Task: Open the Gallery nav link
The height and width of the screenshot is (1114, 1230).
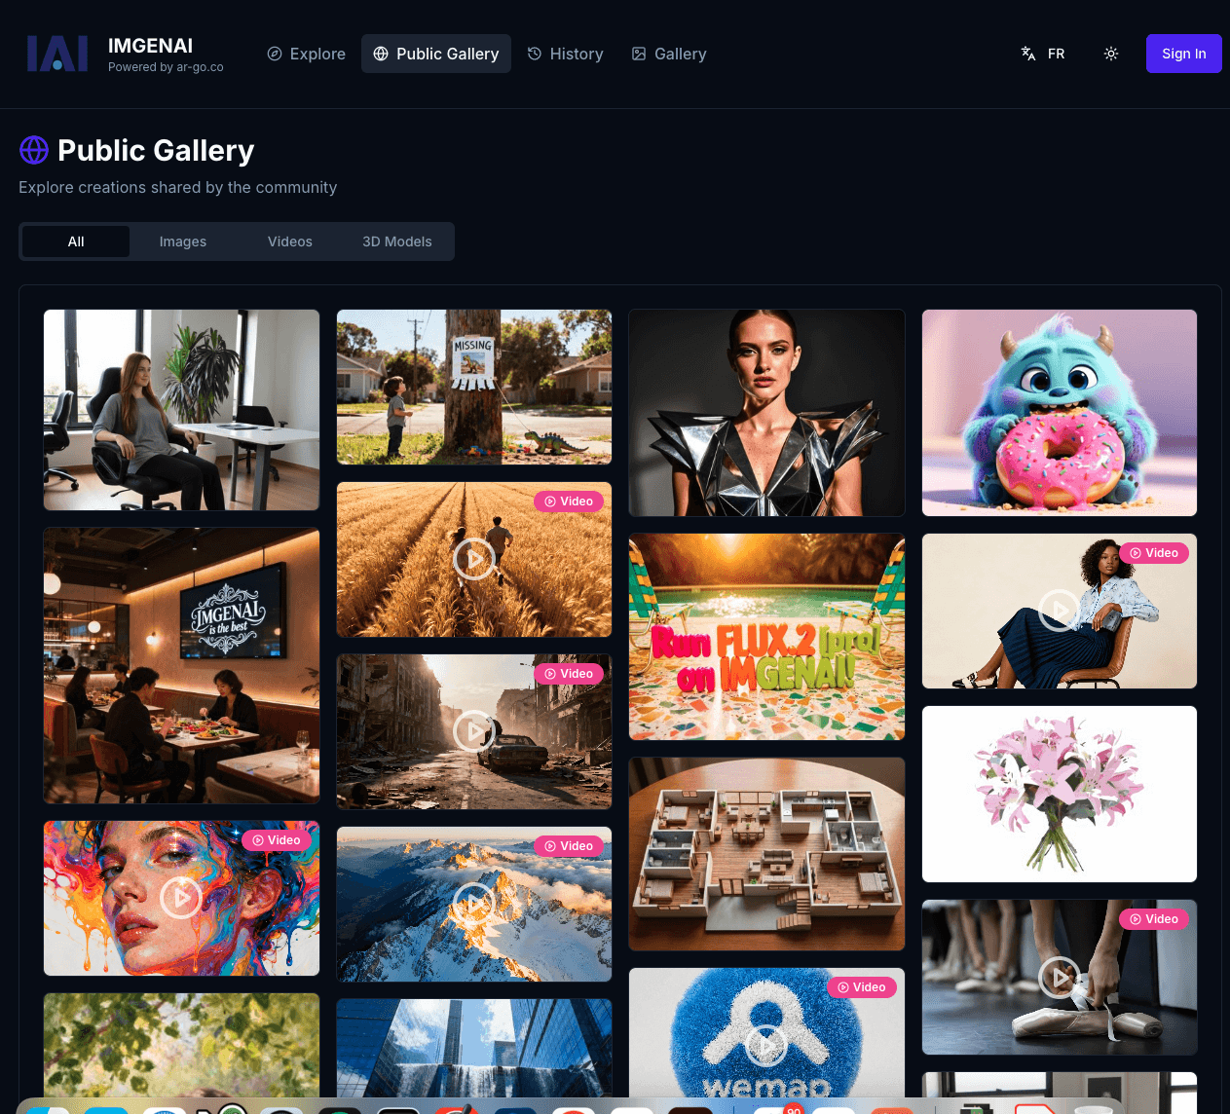Action: tap(669, 54)
